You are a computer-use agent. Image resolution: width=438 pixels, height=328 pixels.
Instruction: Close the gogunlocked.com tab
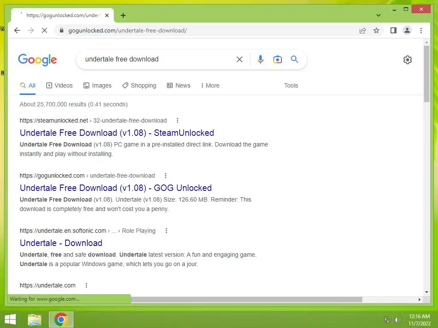107,15
